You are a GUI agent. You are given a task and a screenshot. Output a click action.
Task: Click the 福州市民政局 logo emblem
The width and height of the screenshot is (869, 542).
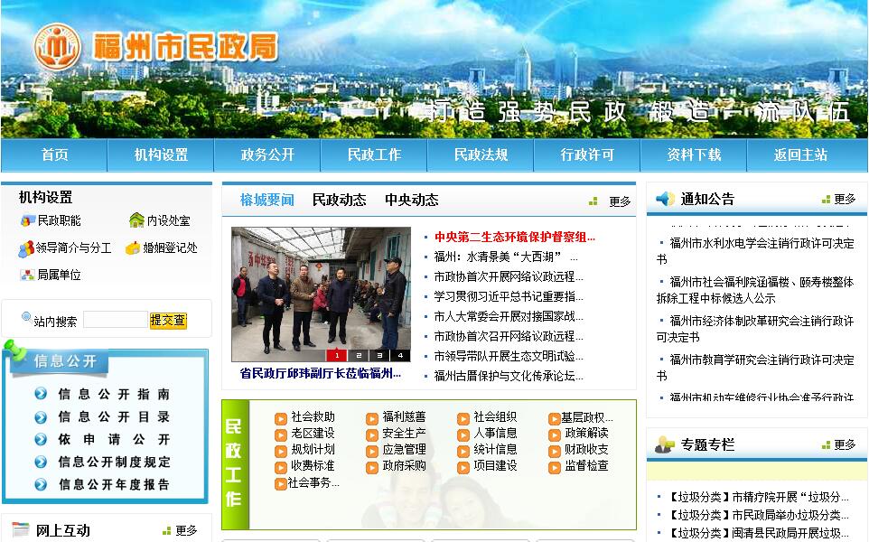pyautogui.click(x=57, y=46)
